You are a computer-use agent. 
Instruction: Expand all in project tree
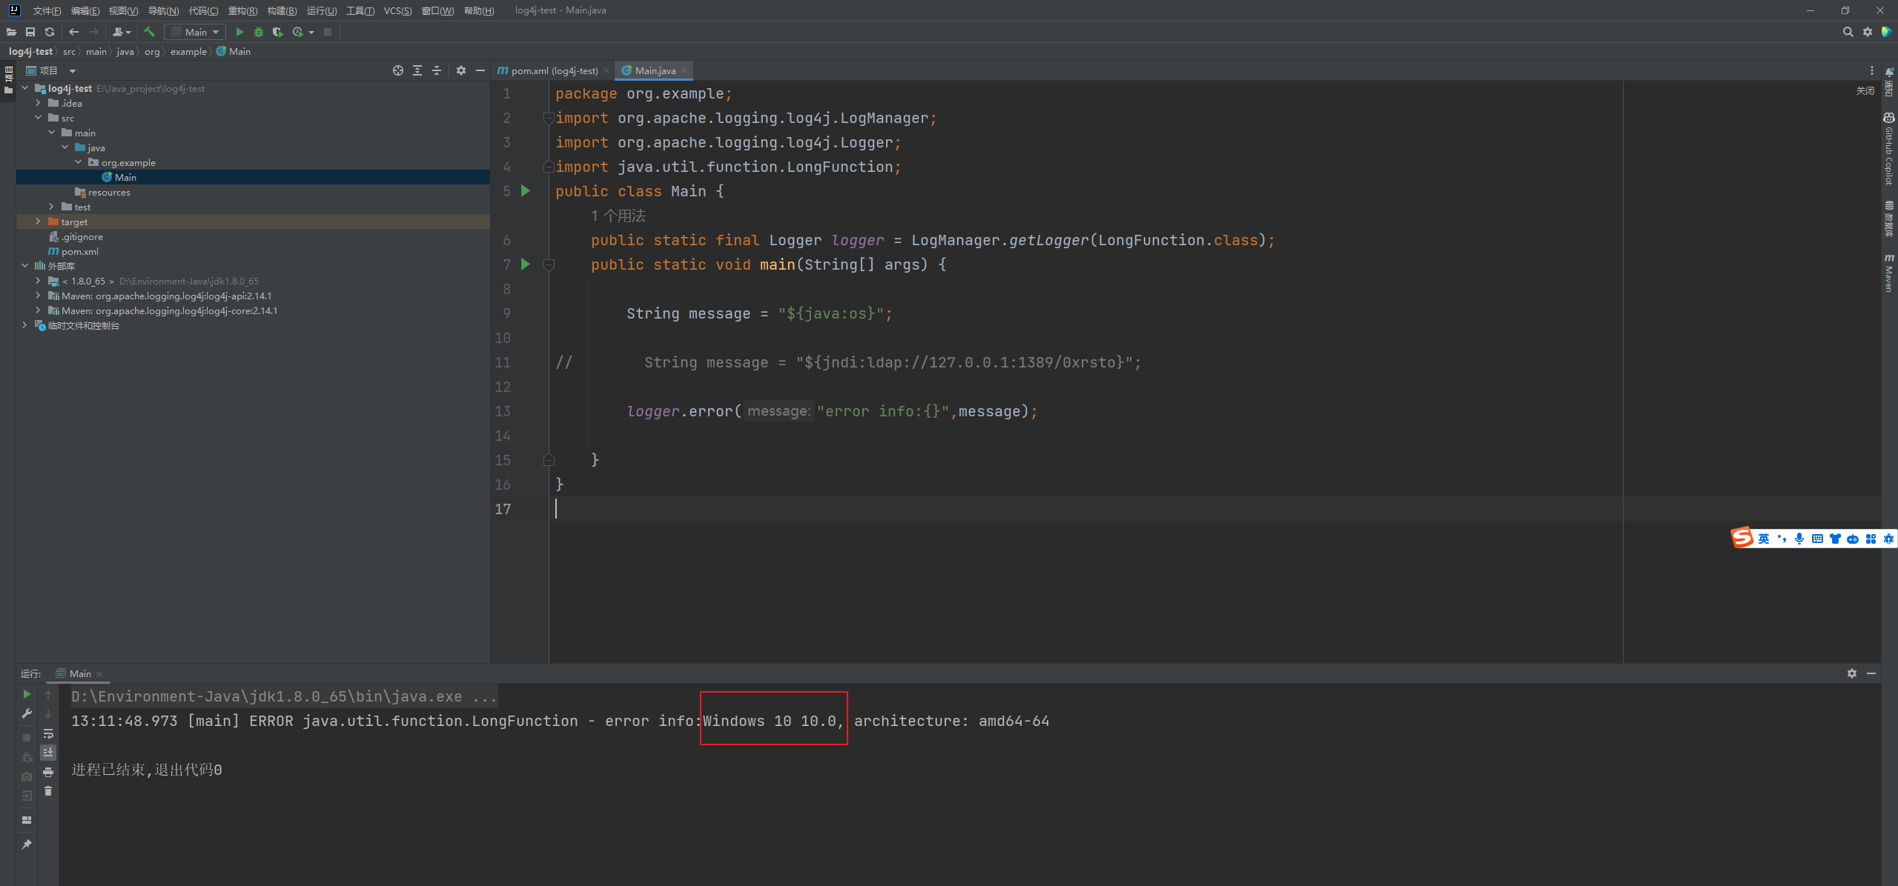417,70
